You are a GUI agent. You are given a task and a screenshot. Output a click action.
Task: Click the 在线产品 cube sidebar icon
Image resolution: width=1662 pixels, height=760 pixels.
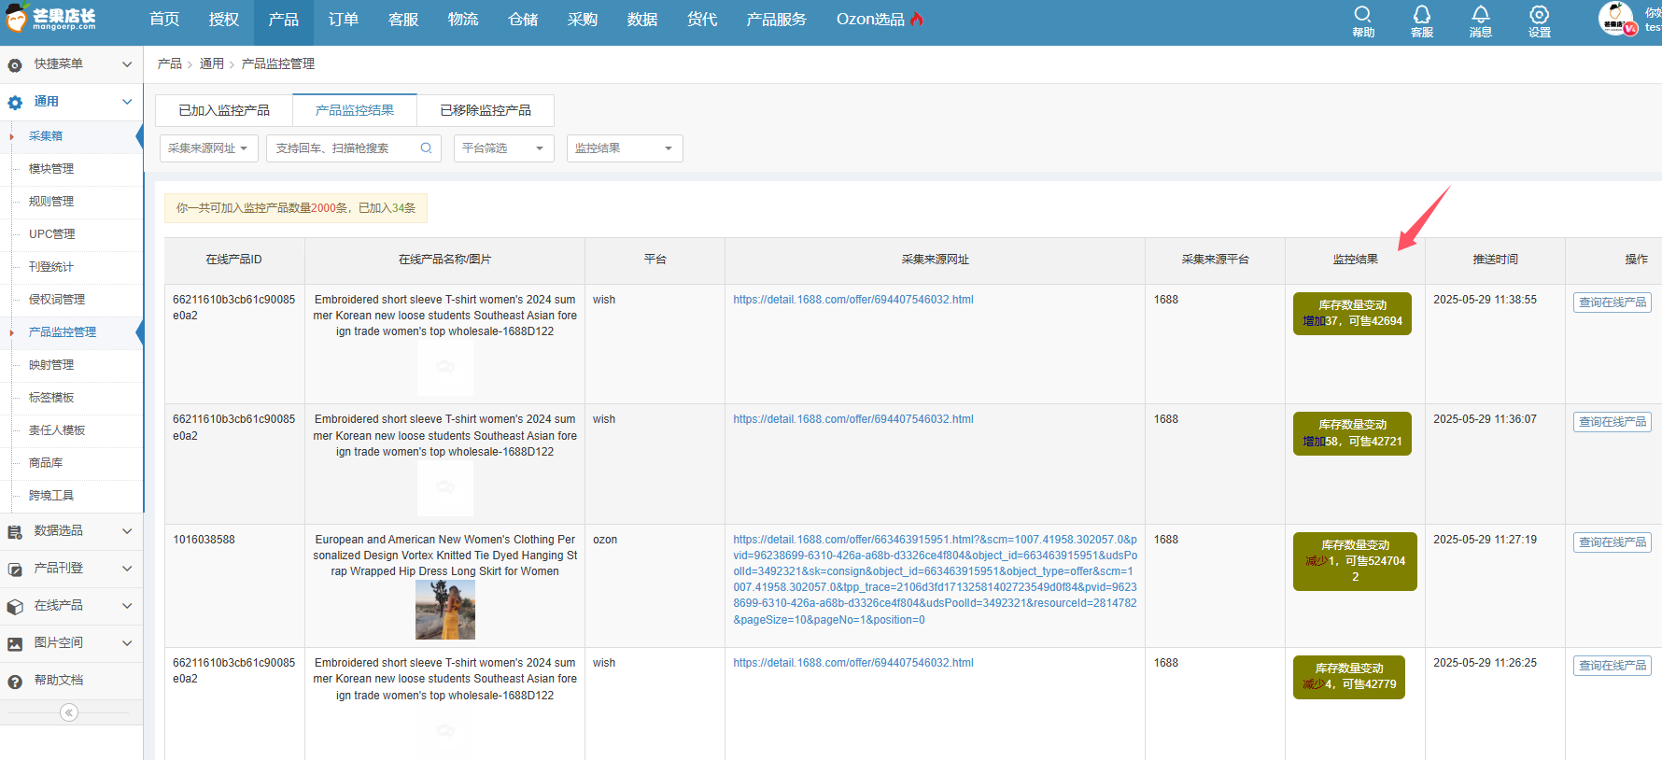tap(15, 607)
